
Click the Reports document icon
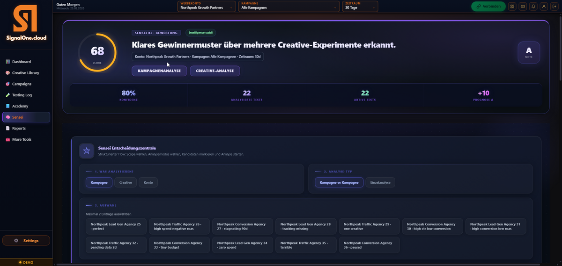[7, 128]
